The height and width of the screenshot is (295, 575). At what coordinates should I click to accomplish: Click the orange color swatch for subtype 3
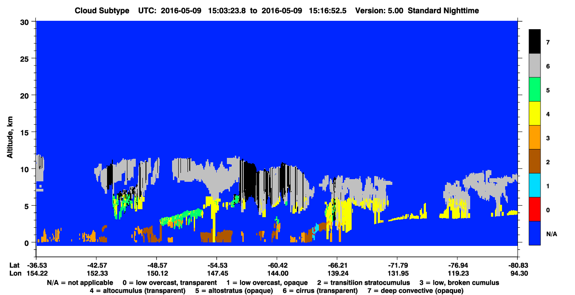tap(535, 138)
